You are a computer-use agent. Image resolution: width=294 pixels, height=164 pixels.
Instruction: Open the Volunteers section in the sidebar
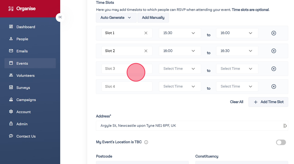25,75
